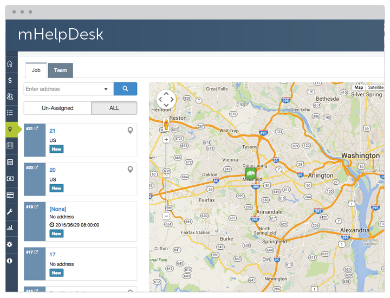
Task: Open the bar chart reports icon
Action: point(10,228)
